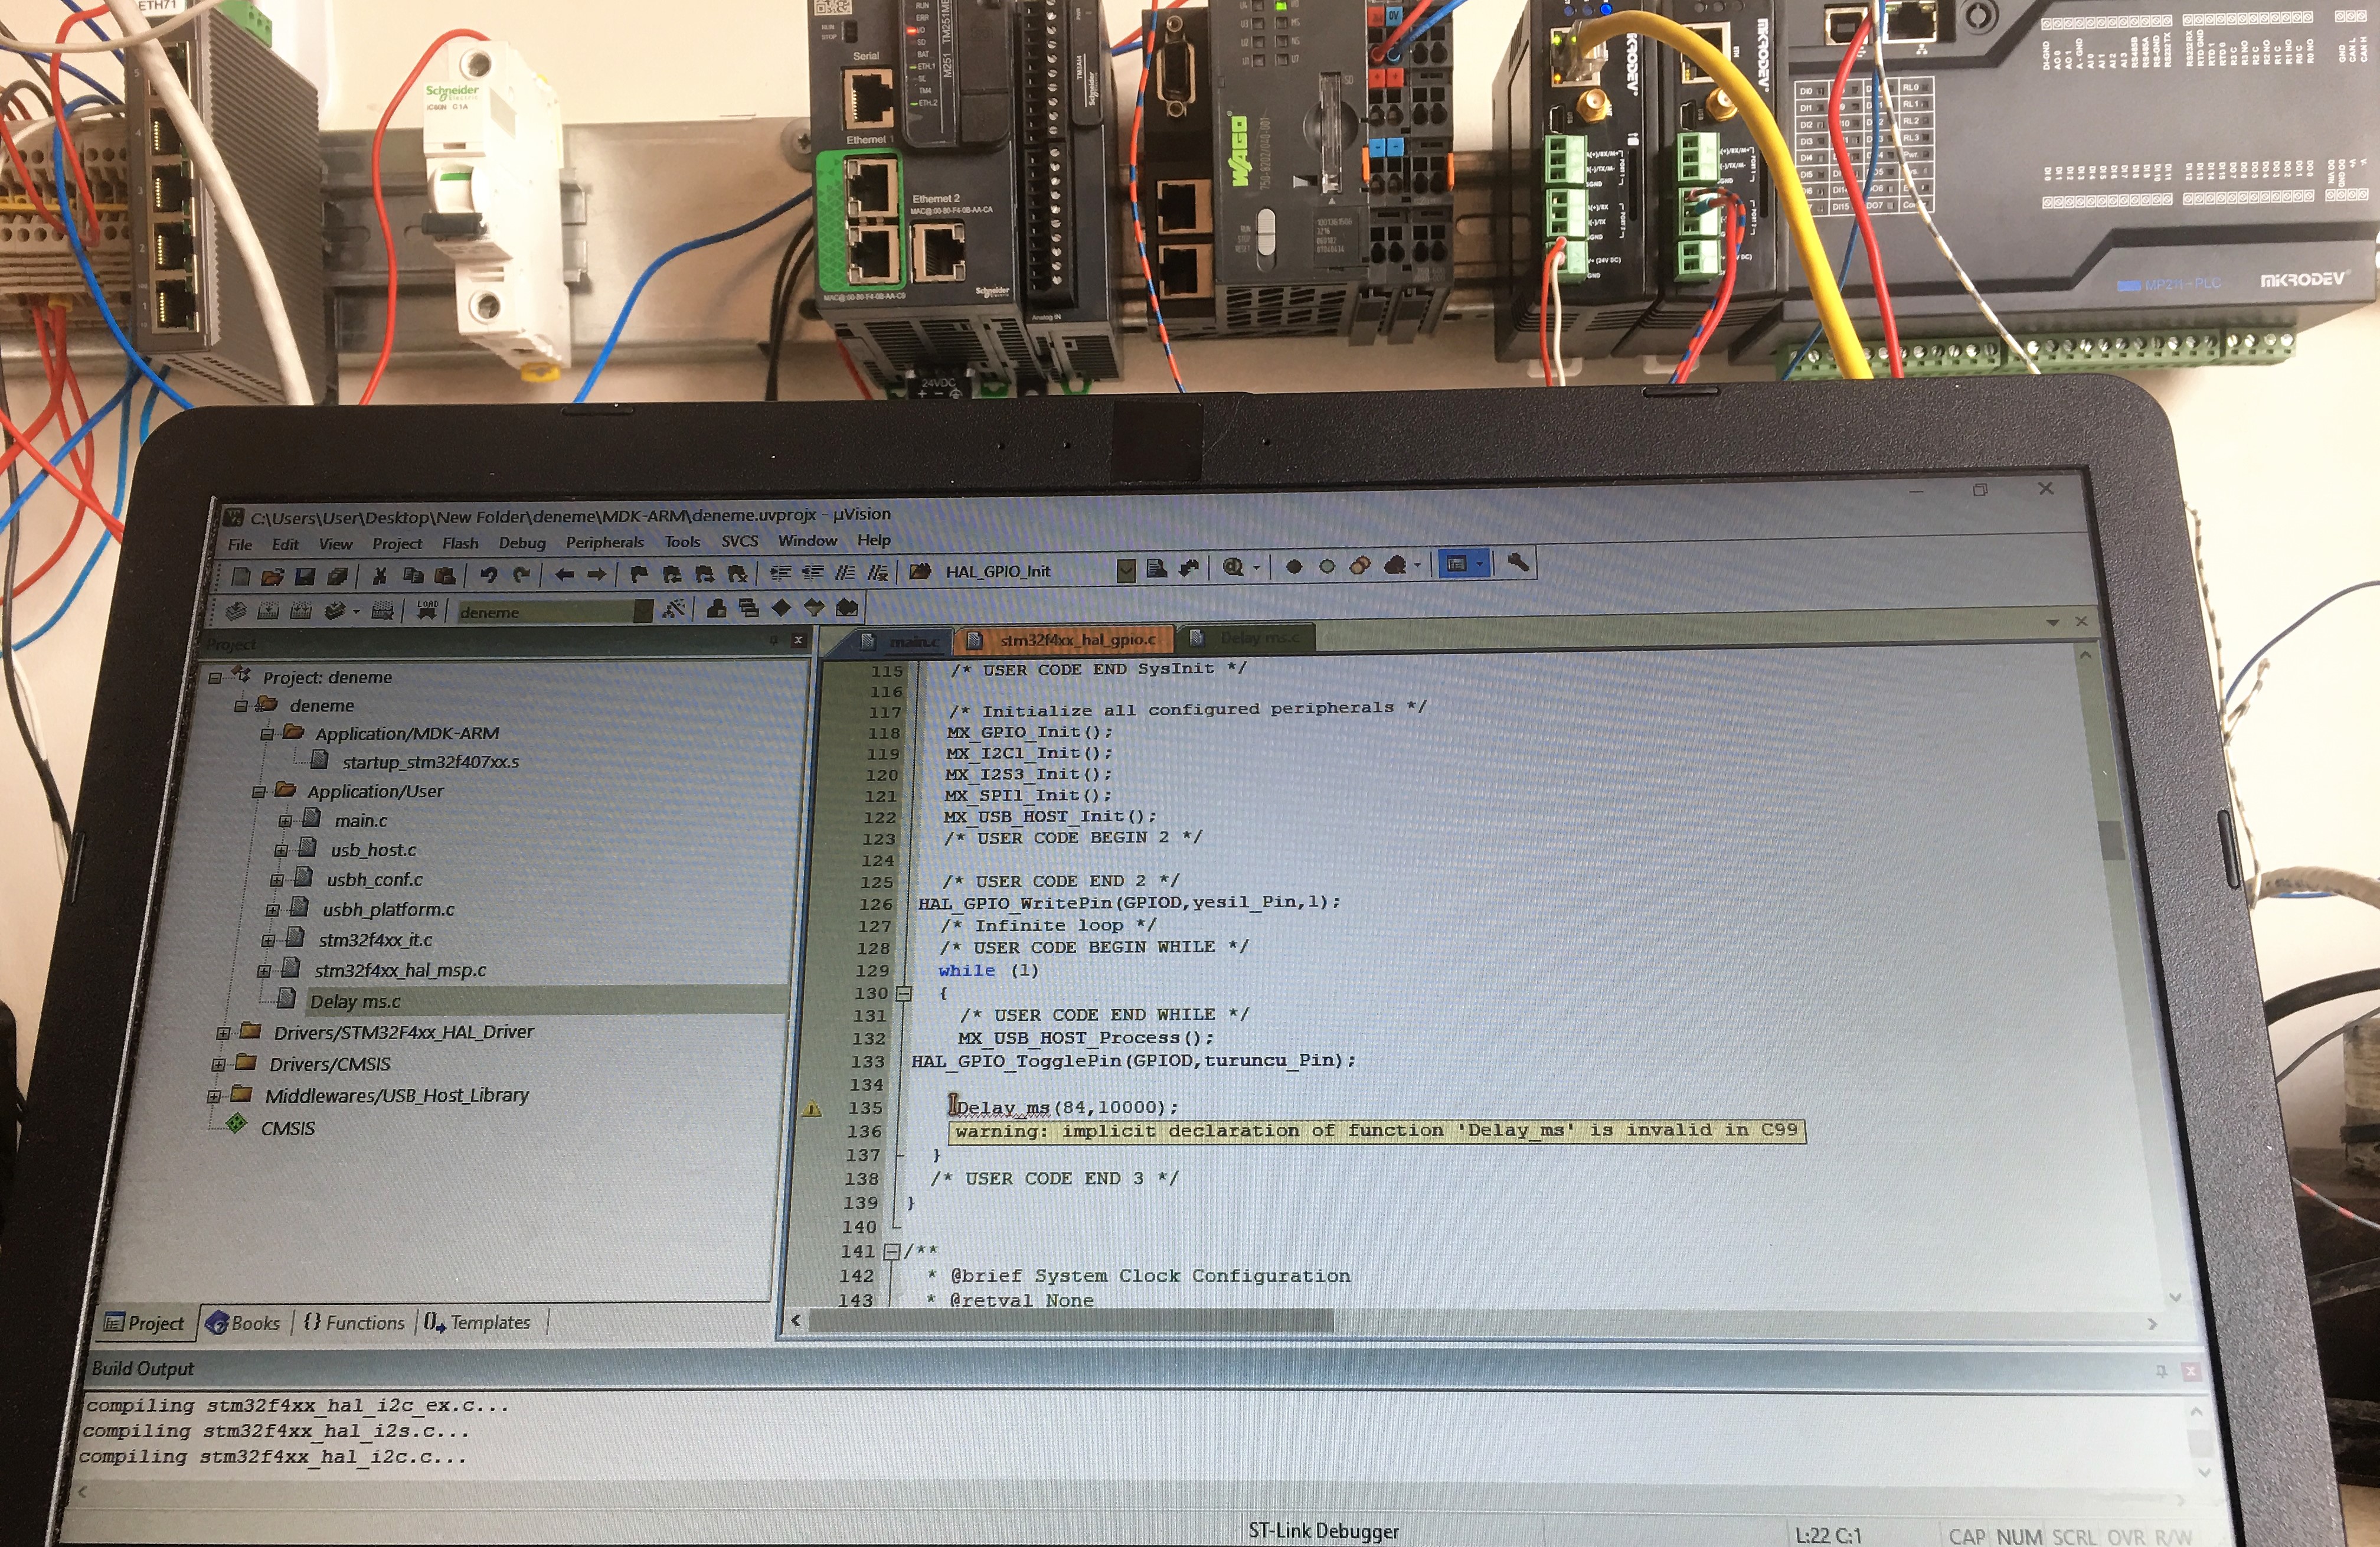This screenshot has height=1547, width=2380.
Task: Toggle comment fold box at line 141
Action: pos(892,1251)
